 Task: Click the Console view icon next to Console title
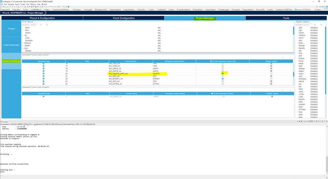coord(1,122)
